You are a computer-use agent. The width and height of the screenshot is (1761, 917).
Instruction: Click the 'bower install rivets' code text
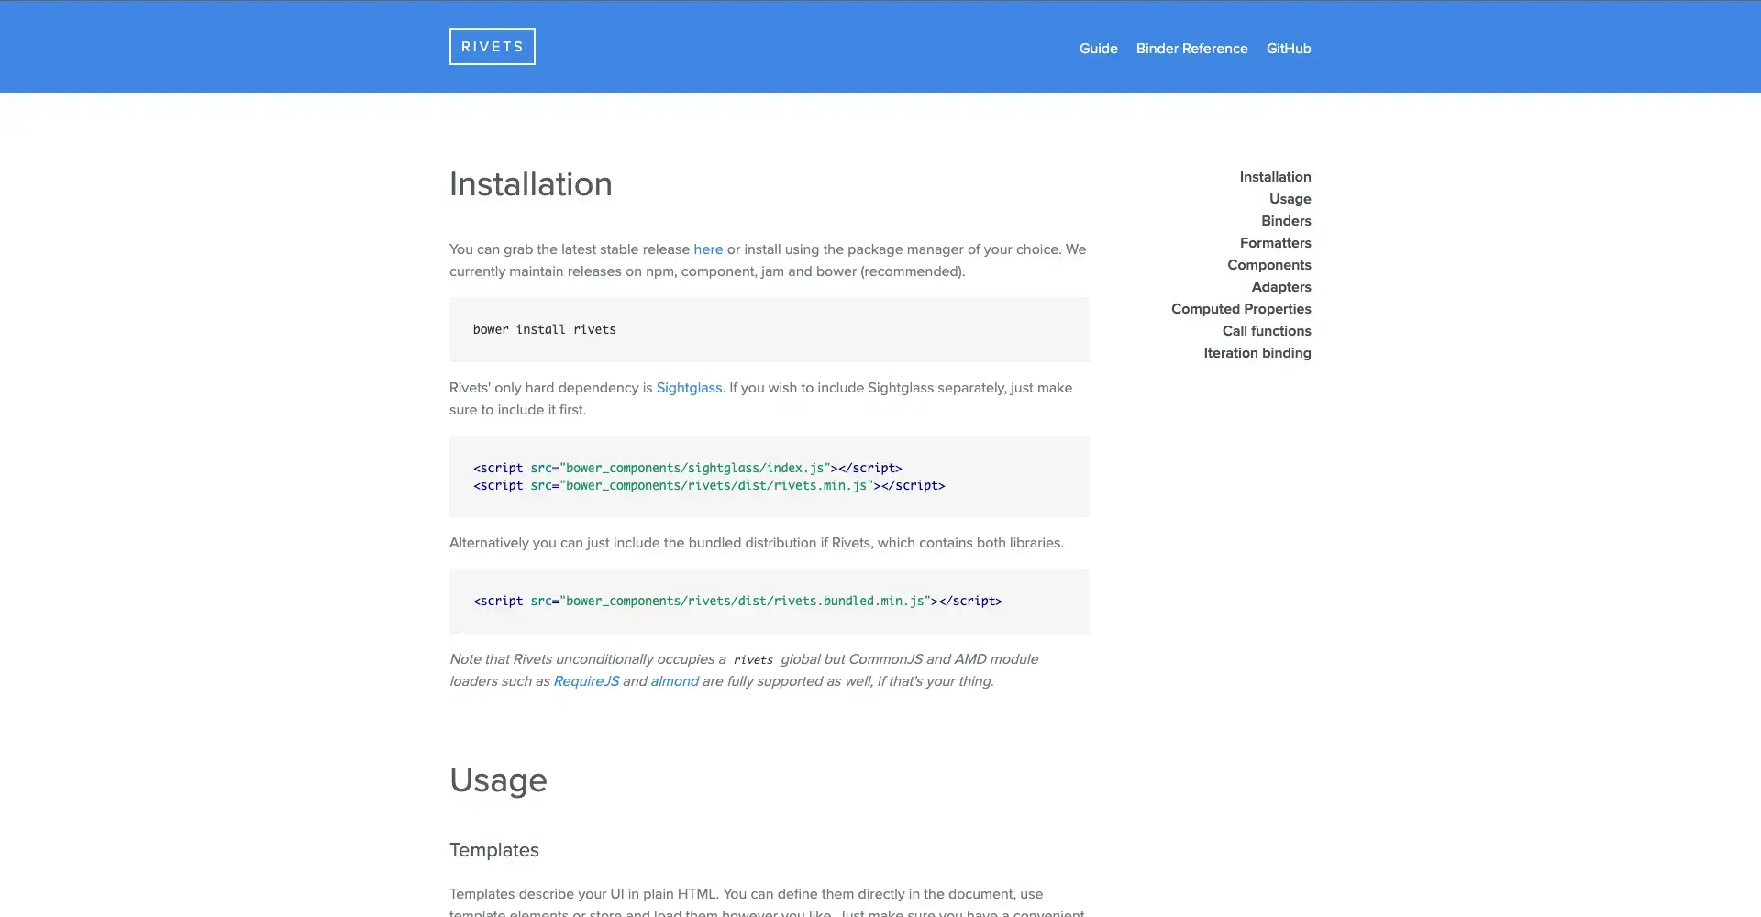545,329
